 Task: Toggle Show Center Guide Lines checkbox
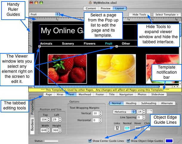click(x=90, y=141)
